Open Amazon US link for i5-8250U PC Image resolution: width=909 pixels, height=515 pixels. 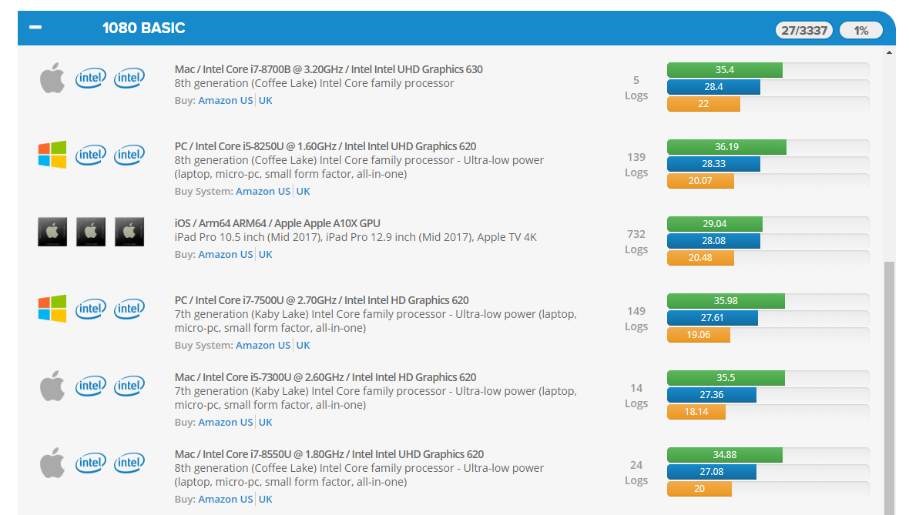click(x=263, y=191)
